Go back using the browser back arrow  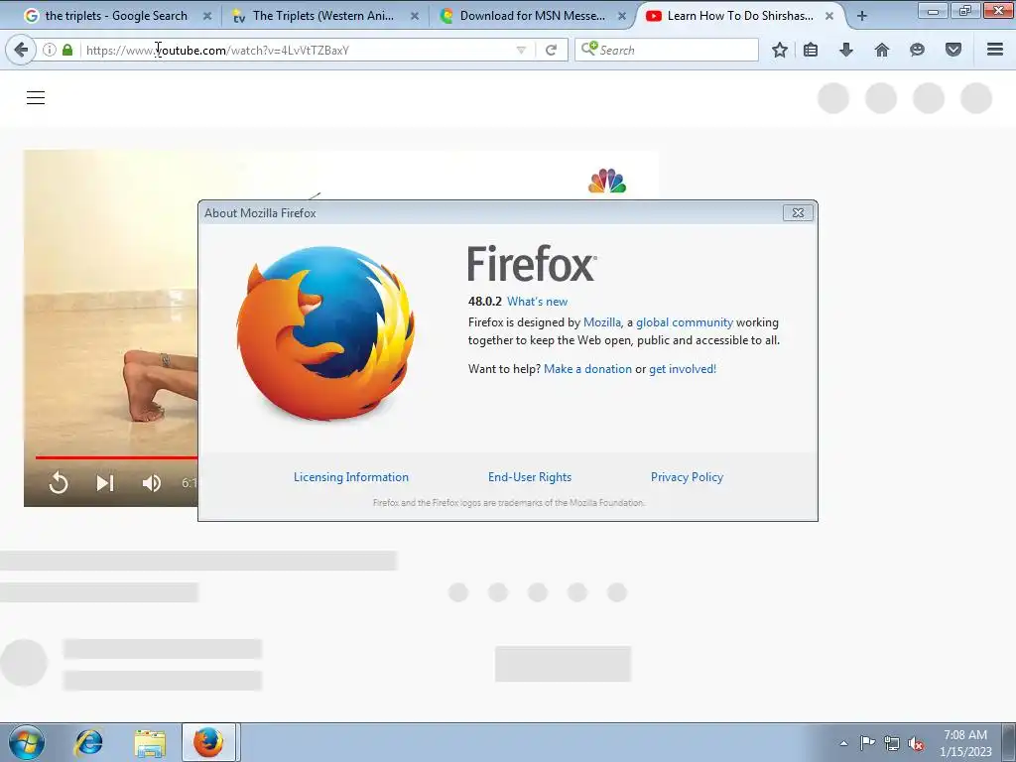click(x=21, y=50)
